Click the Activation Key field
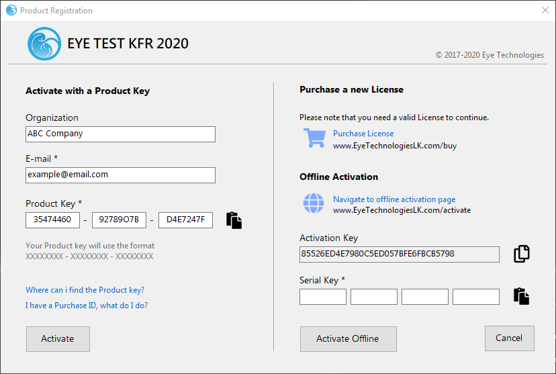This screenshot has height=374, width=556. coord(400,254)
